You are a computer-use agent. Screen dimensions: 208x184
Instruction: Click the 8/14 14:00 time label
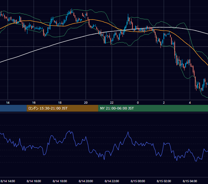[8, 181]
